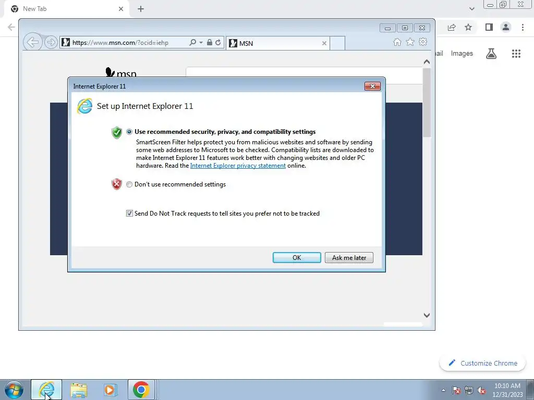Open IE Favorites star icon
Viewport: 534px width, 400px height.
(x=410, y=42)
